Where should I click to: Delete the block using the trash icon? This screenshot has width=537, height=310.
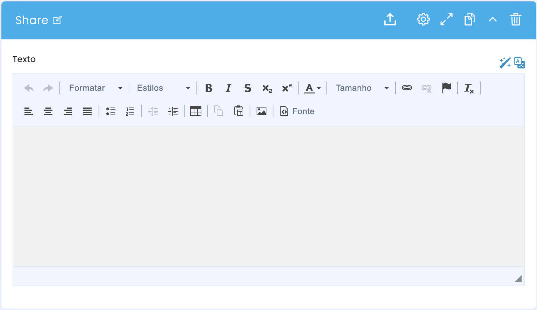coord(516,20)
